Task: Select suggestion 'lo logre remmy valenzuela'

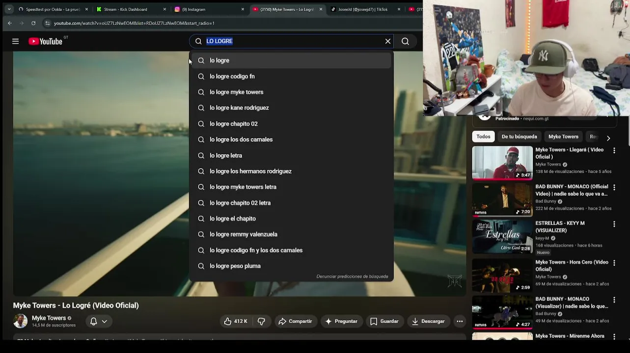Action: click(291, 234)
